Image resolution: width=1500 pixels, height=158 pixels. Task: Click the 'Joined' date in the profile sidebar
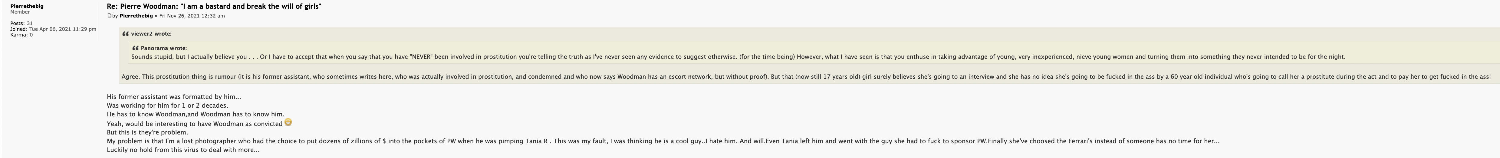pyautogui.click(x=62, y=29)
